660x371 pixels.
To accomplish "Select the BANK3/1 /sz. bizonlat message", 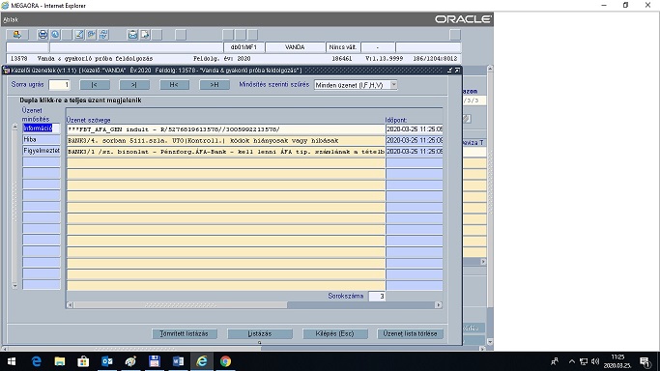I will point(225,152).
